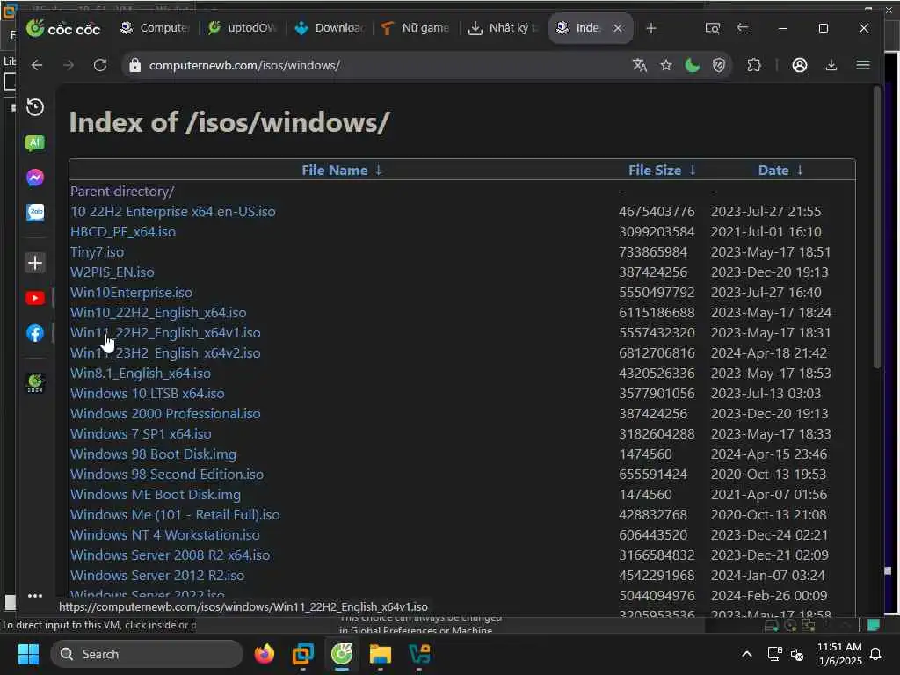This screenshot has height=675, width=900.
Task: Sort by File Name column
Action: 342,171
